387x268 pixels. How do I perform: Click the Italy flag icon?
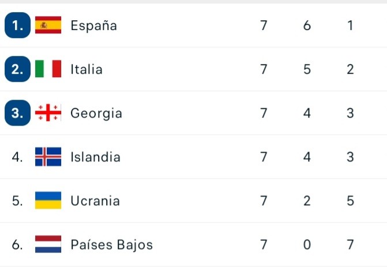(48, 69)
